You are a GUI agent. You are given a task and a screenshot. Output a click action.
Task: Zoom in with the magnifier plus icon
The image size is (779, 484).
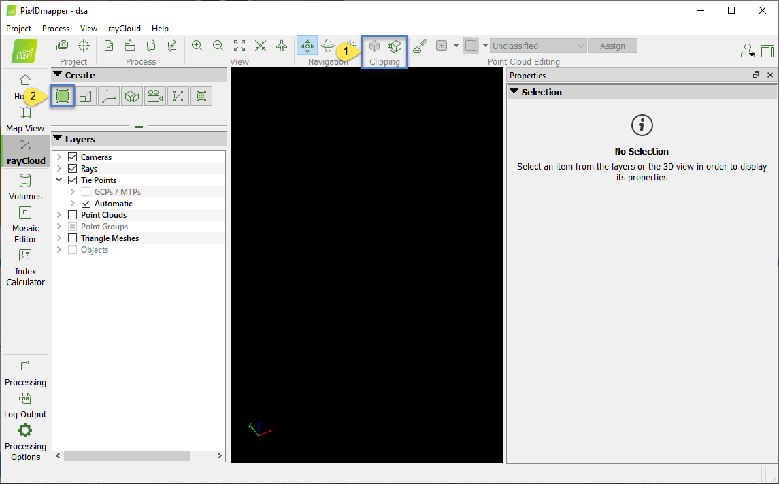point(197,46)
